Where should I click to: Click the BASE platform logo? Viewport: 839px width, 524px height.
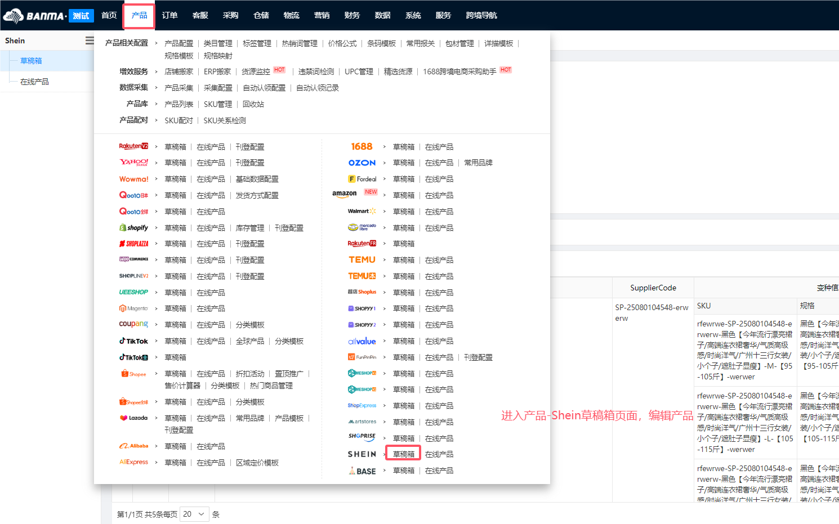(362, 471)
